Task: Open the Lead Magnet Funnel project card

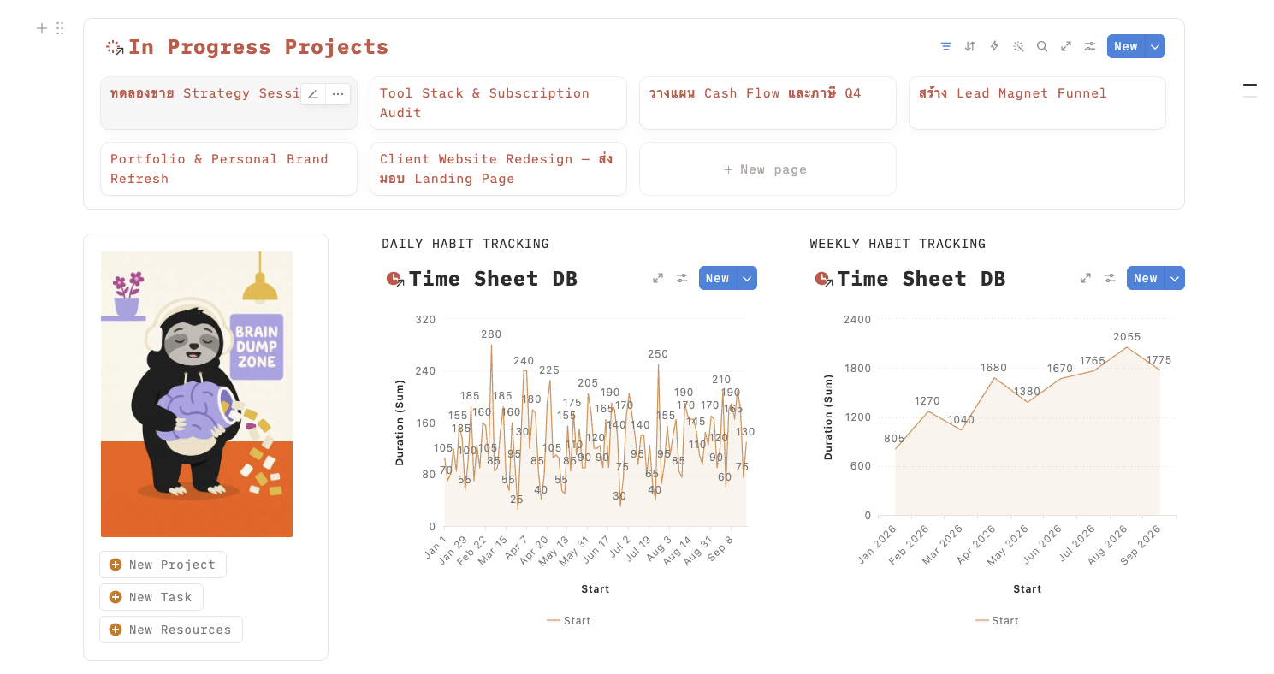Action: point(1037,103)
